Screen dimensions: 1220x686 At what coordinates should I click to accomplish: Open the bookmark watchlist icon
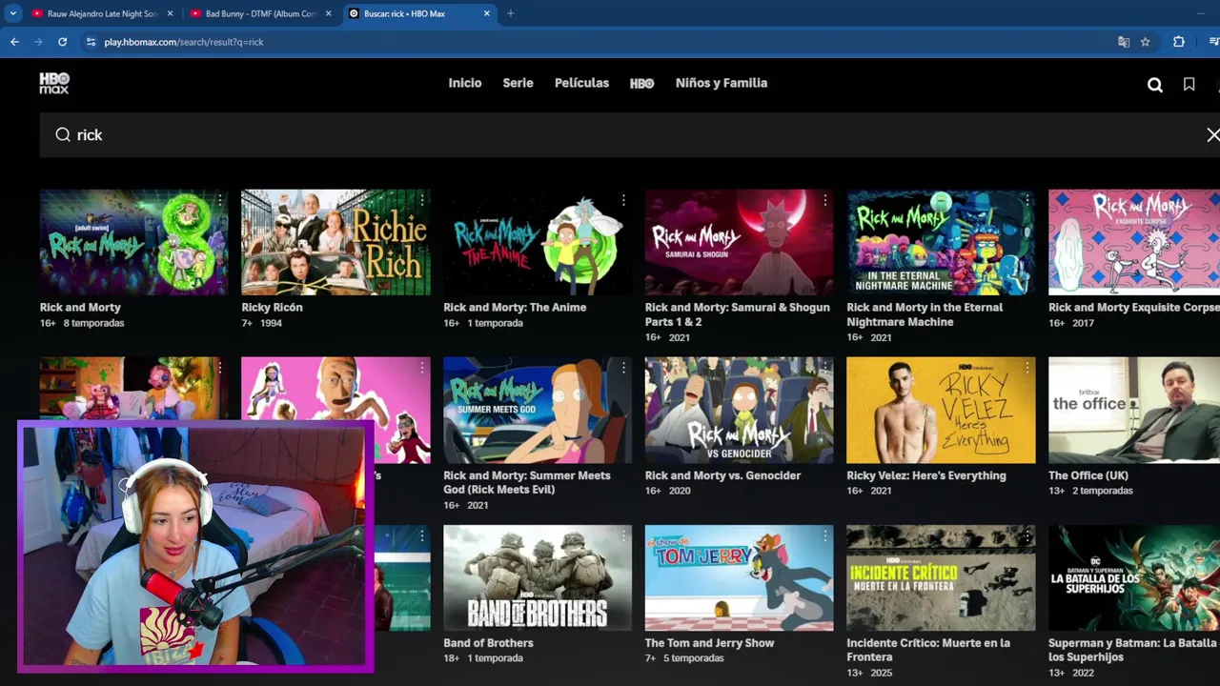1189,84
